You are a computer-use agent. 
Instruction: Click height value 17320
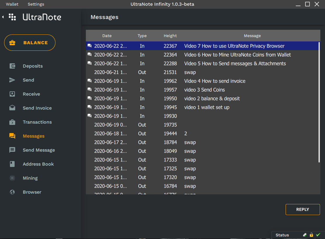(x=170, y=177)
